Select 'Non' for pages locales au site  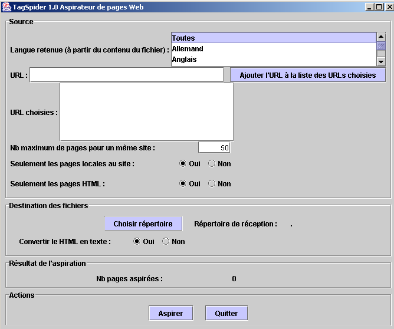coord(212,164)
